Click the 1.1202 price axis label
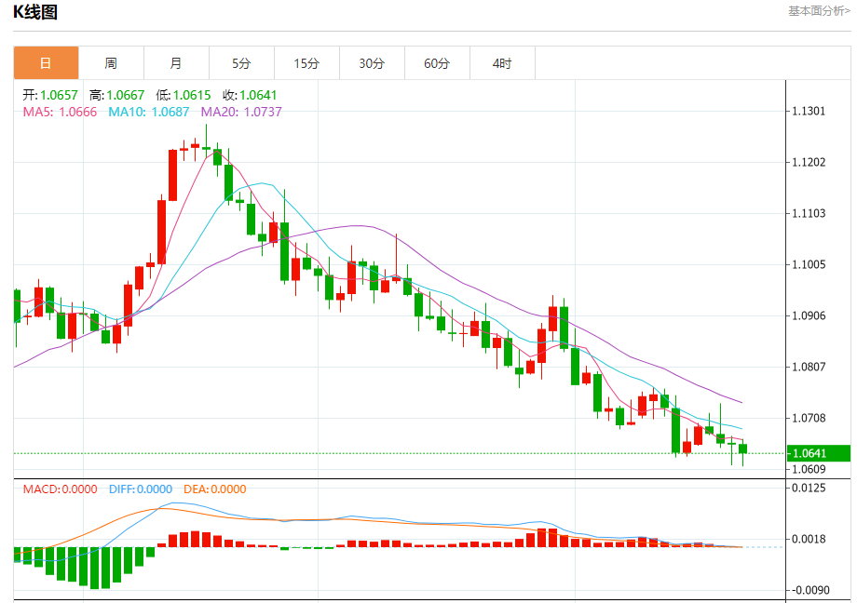The image size is (857, 603). [809, 163]
